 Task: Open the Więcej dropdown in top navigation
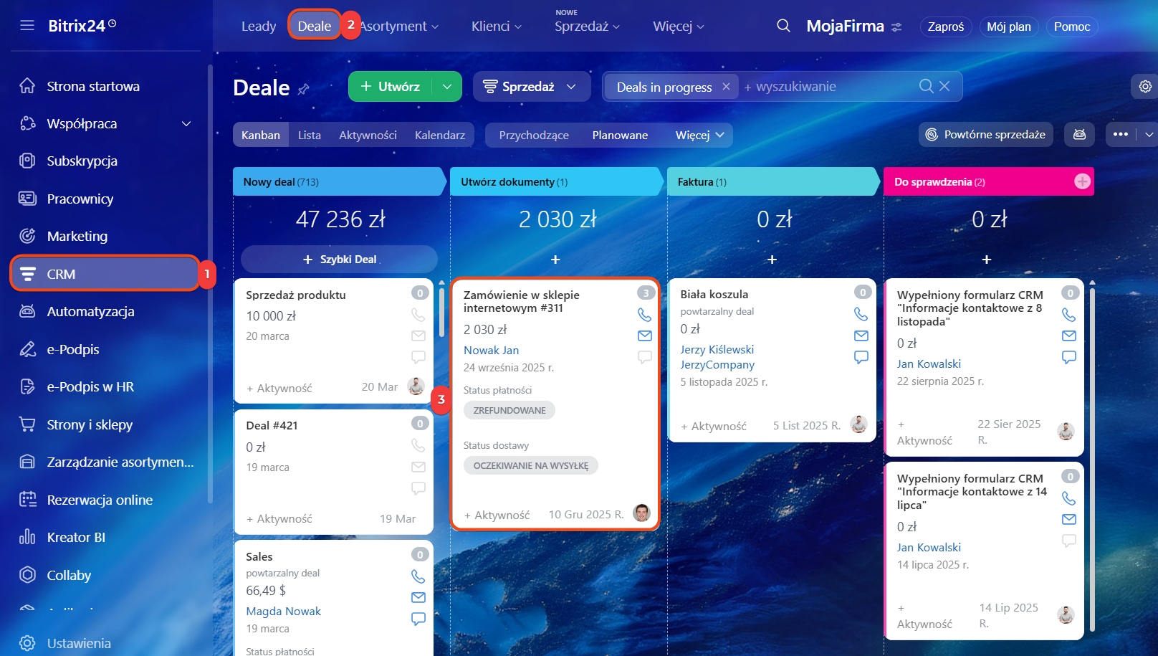[678, 27]
